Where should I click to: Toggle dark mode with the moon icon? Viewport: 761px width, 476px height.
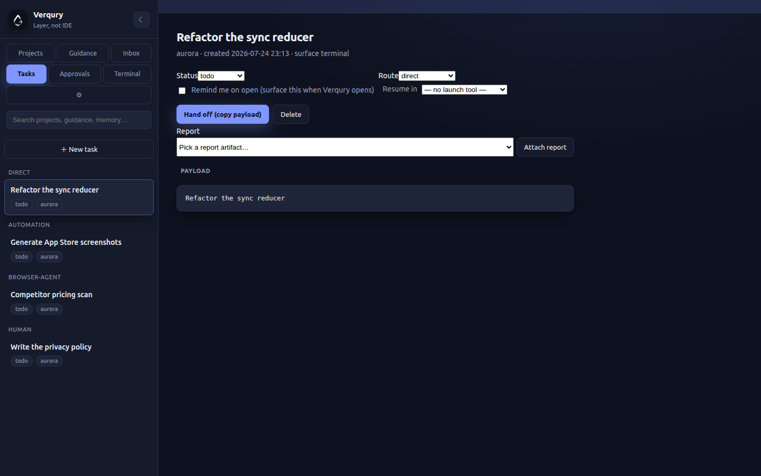[x=141, y=20]
